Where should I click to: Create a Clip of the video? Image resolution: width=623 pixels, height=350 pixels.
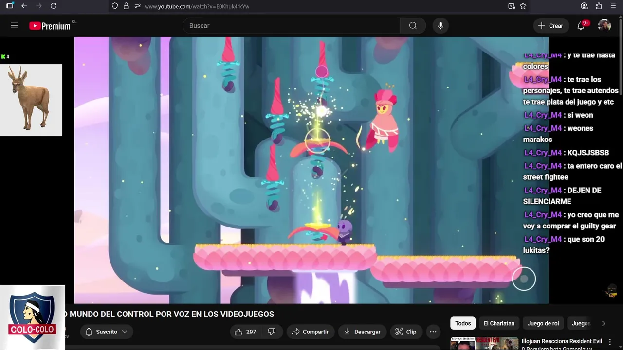406,332
